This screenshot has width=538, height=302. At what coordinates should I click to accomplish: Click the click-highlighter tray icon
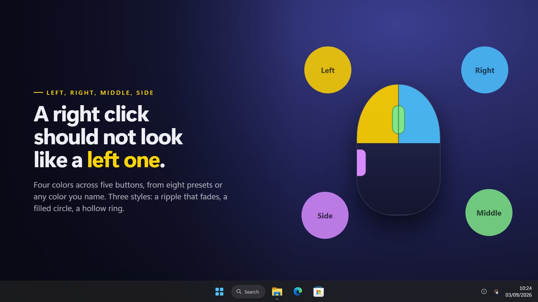(496, 292)
